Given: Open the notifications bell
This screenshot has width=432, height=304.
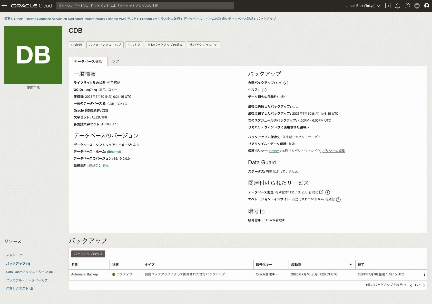Looking at the screenshot, I should [x=398, y=6].
